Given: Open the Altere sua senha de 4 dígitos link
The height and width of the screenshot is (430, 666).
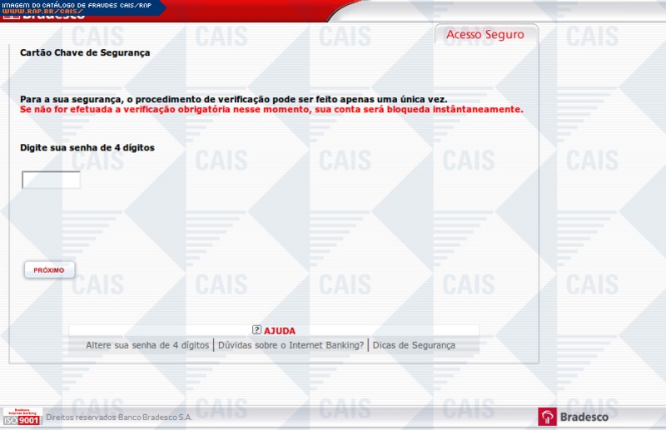Looking at the screenshot, I should (147, 345).
